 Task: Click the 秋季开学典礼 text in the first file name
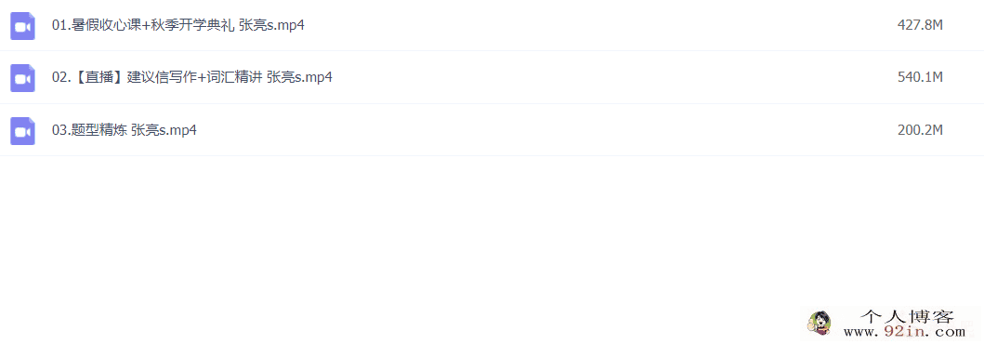(193, 26)
